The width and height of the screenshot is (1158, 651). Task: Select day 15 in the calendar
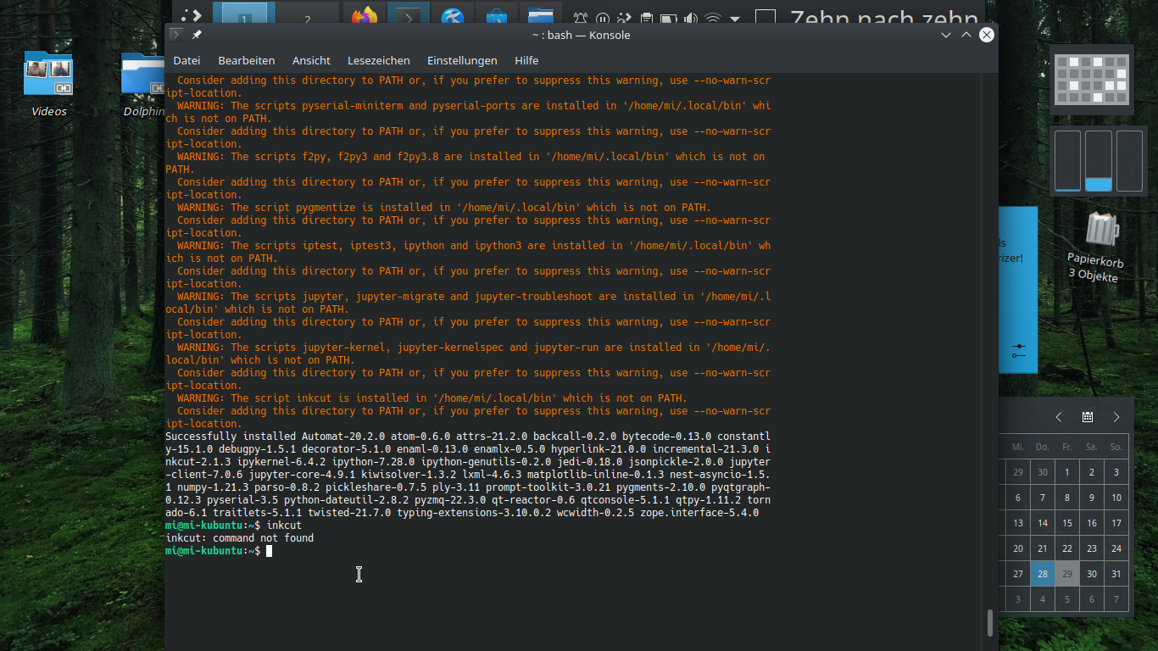[1066, 523]
